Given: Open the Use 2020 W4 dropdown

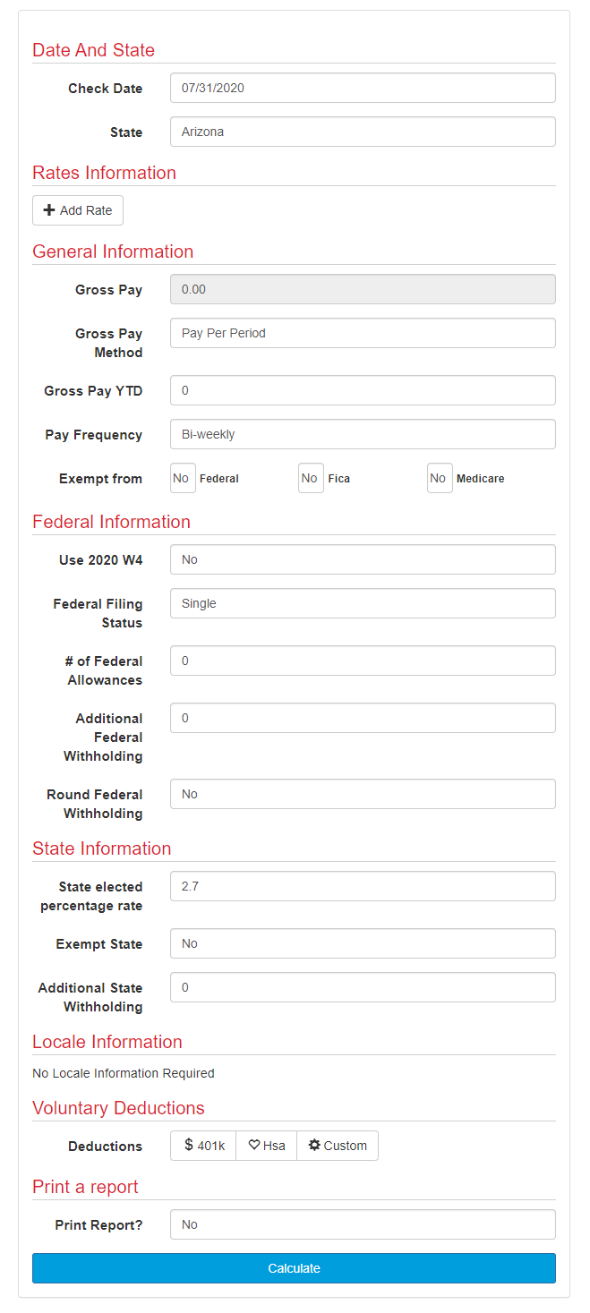Looking at the screenshot, I should [363, 559].
